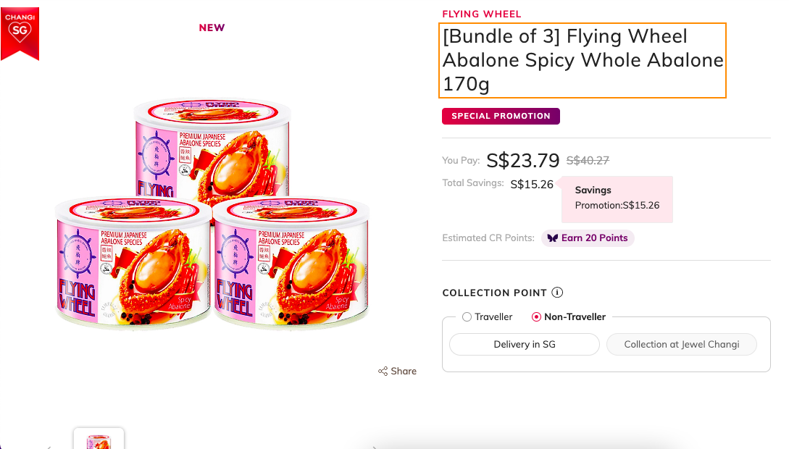
Task: Select the Non-Traveller radio option
Action: (x=536, y=317)
